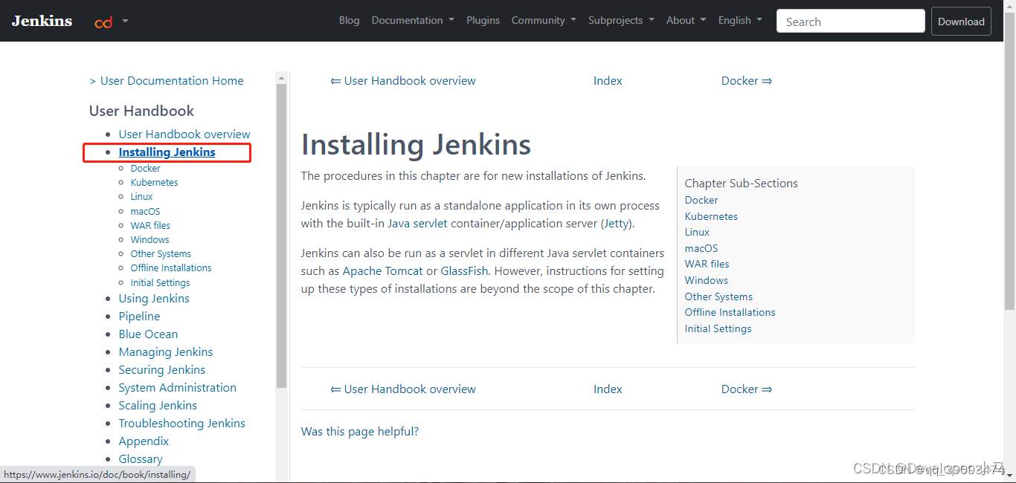Go to Blue Ocean chapter
The width and height of the screenshot is (1016, 483).
point(148,334)
